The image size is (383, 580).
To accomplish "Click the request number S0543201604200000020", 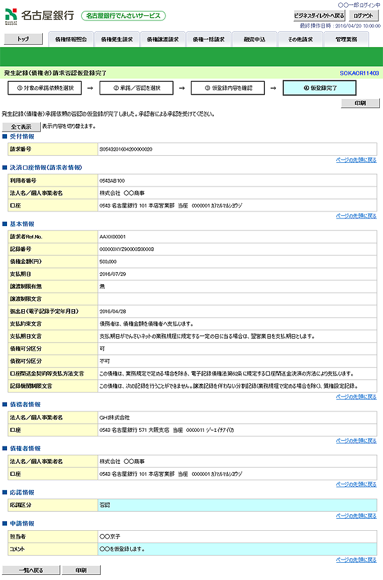I will tap(126, 149).
